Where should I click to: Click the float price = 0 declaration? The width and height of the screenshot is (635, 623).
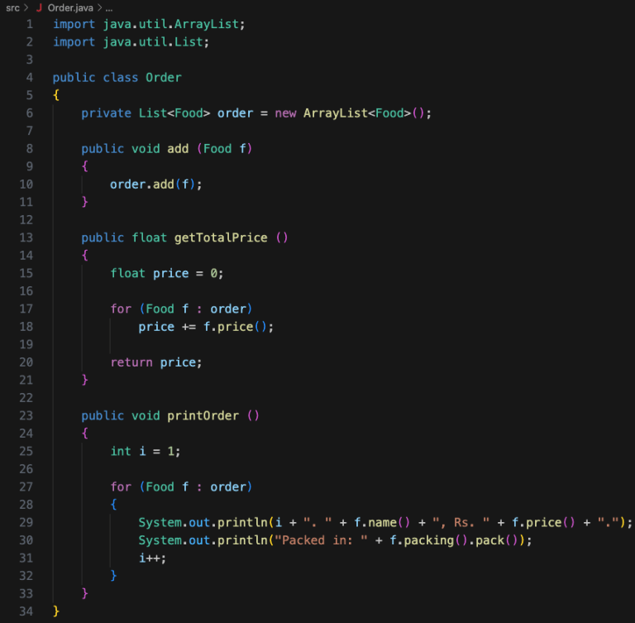coord(166,273)
